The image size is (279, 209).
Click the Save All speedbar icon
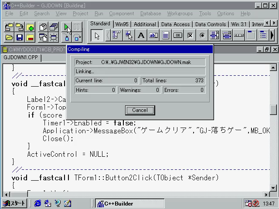[20, 27]
